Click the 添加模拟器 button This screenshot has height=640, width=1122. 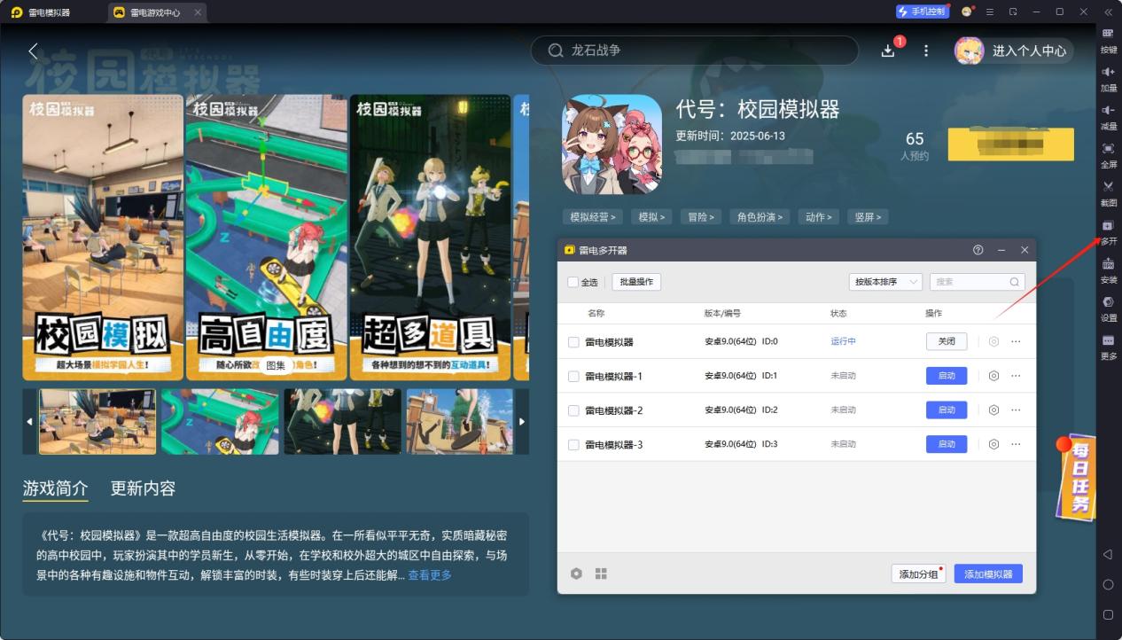tap(988, 574)
